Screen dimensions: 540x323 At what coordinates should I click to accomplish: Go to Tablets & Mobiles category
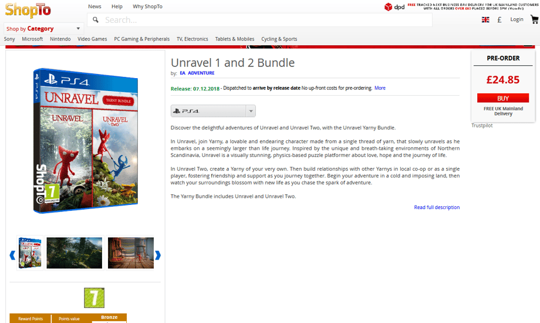235,39
